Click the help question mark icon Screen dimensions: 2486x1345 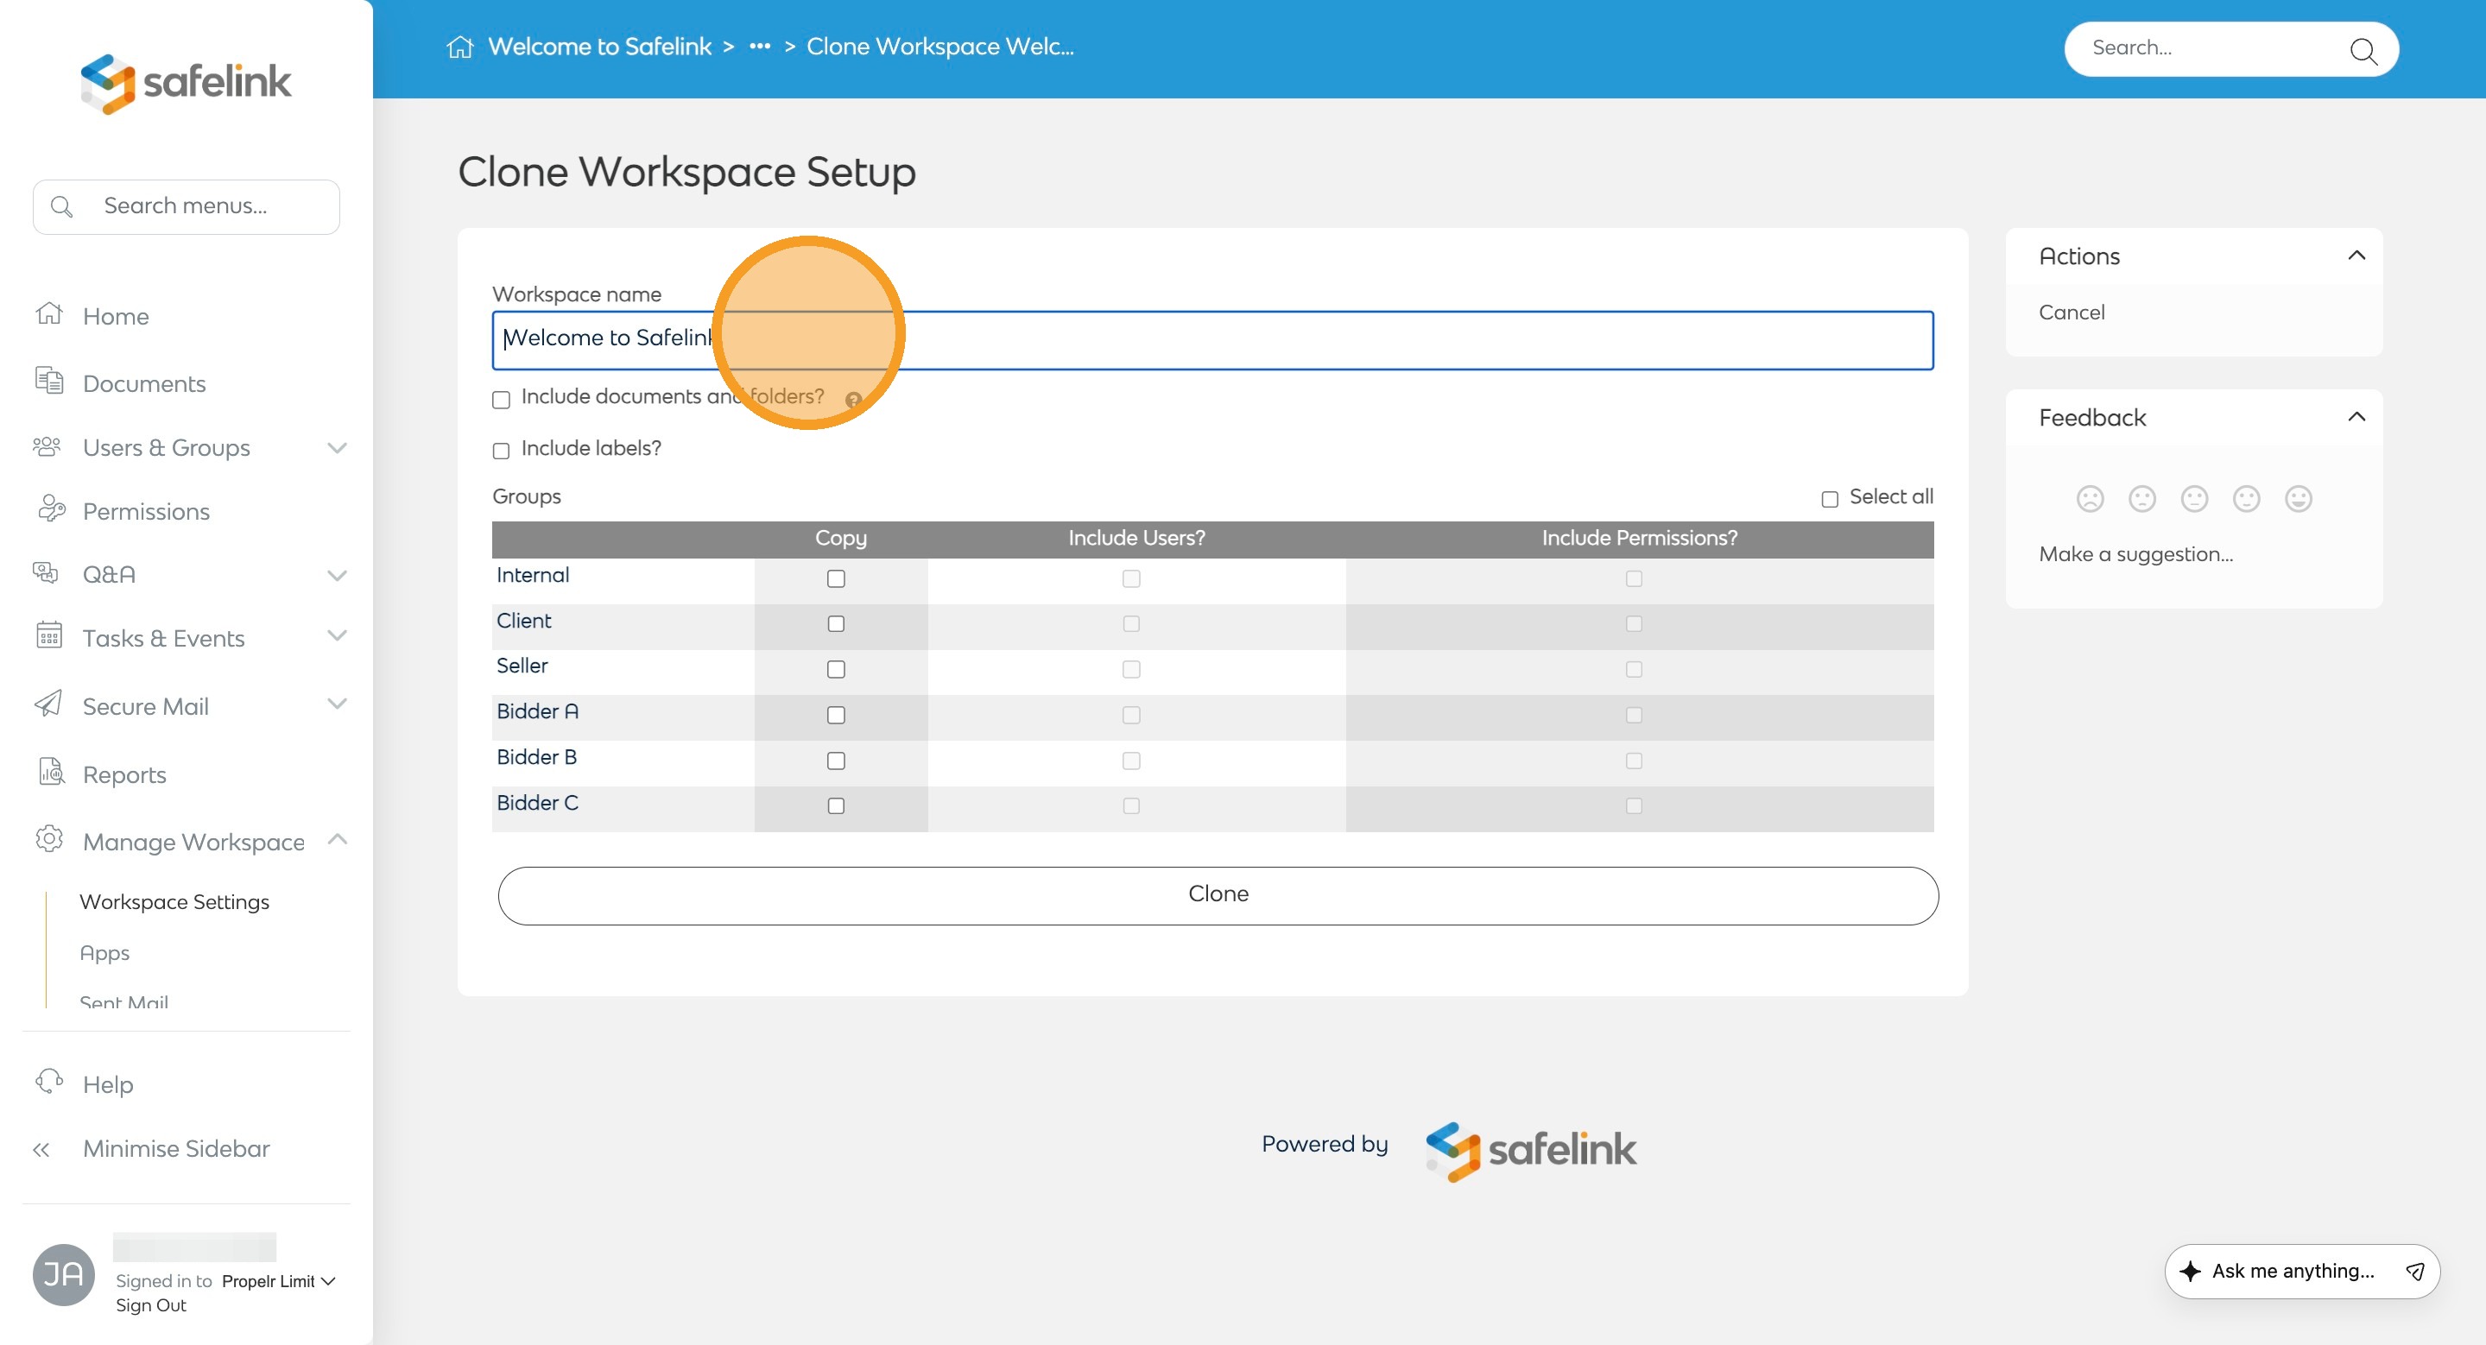point(853,400)
